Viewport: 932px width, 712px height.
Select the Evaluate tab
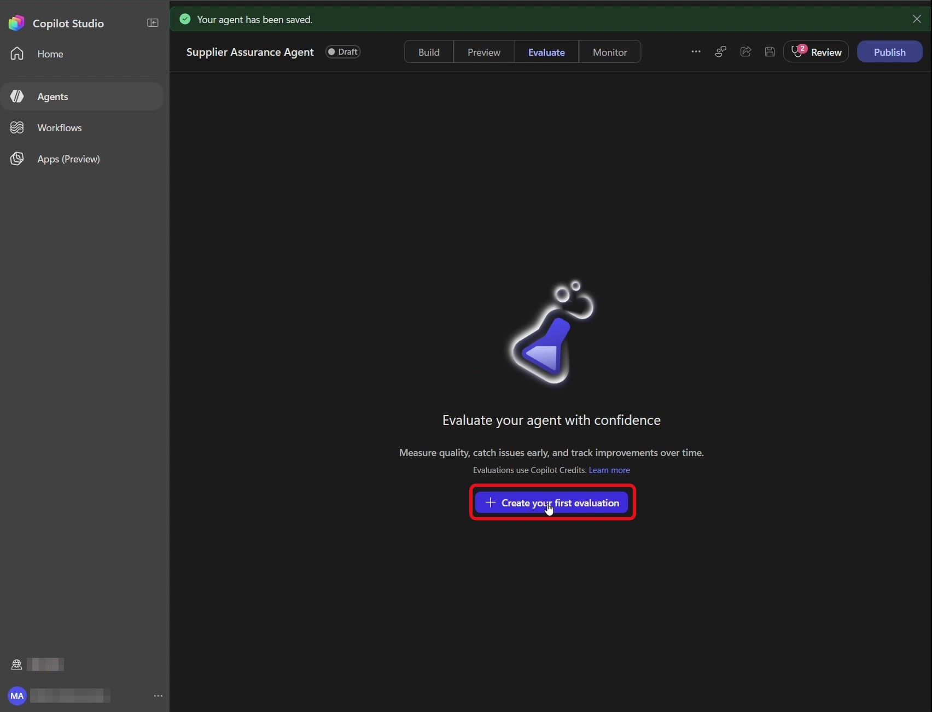(x=546, y=52)
